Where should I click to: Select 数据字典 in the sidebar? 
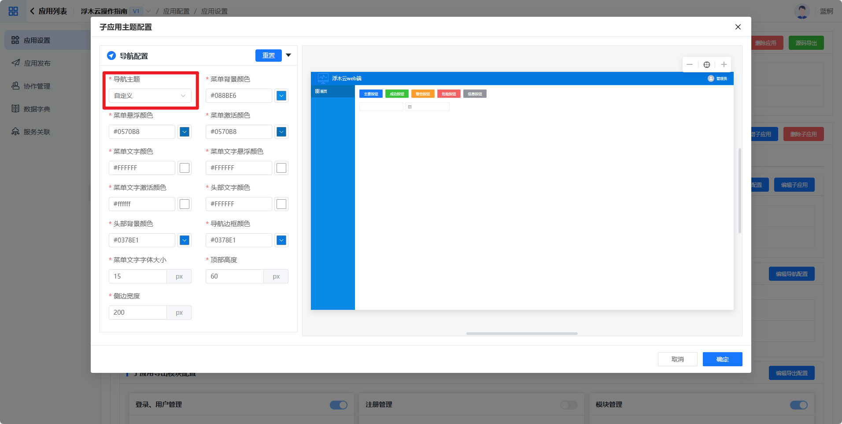[37, 109]
